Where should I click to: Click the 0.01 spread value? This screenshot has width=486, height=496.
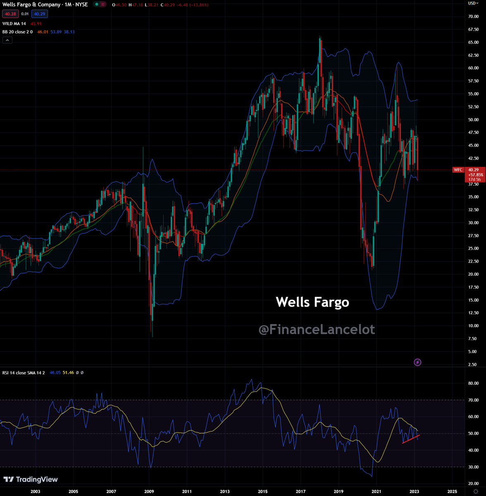[25, 14]
